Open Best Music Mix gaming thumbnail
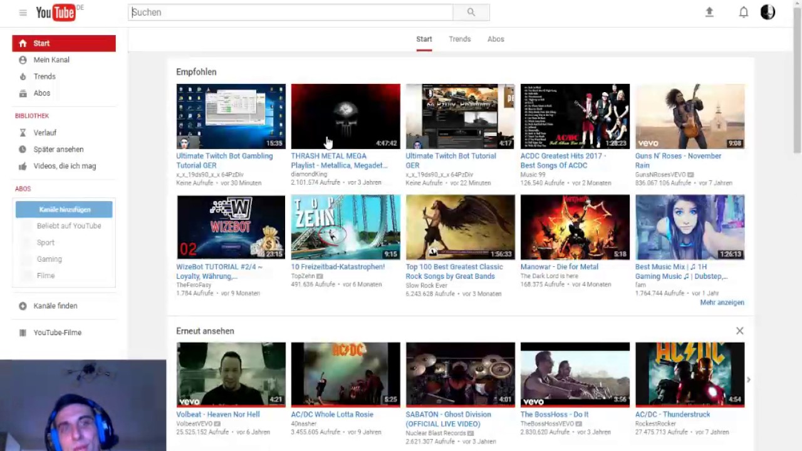The width and height of the screenshot is (802, 451). pos(690,227)
